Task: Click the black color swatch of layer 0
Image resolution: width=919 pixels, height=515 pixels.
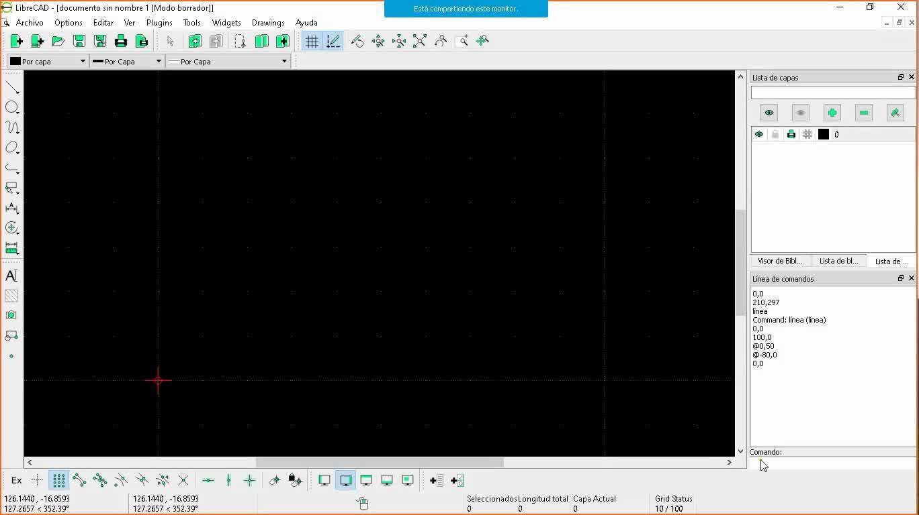Action: (x=823, y=135)
